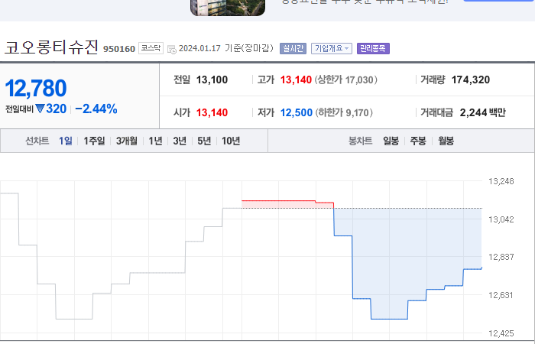Viewport: 535px width, 344px height.
Task: Click the 상한가 17,030 text
Action: [x=345, y=80]
